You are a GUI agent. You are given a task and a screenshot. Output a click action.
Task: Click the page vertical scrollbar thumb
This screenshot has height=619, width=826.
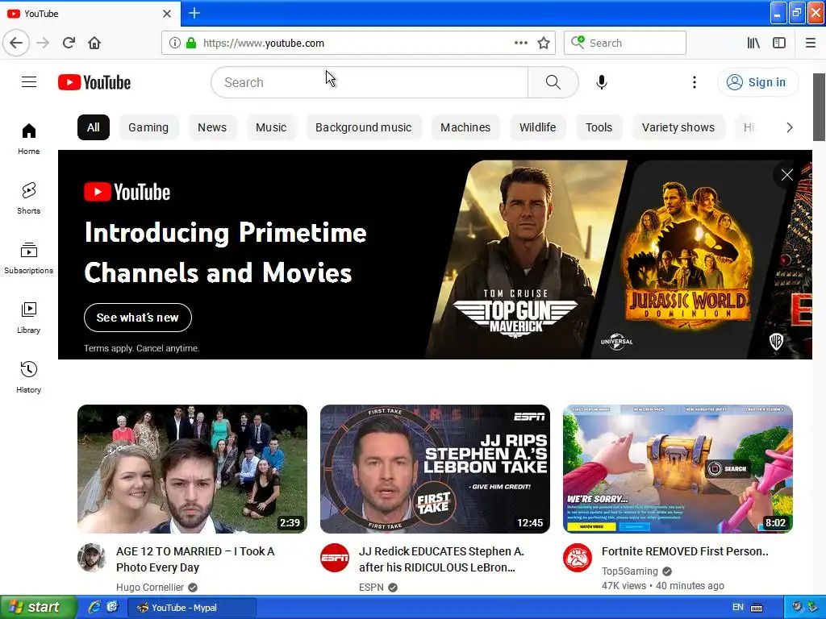[x=819, y=107]
